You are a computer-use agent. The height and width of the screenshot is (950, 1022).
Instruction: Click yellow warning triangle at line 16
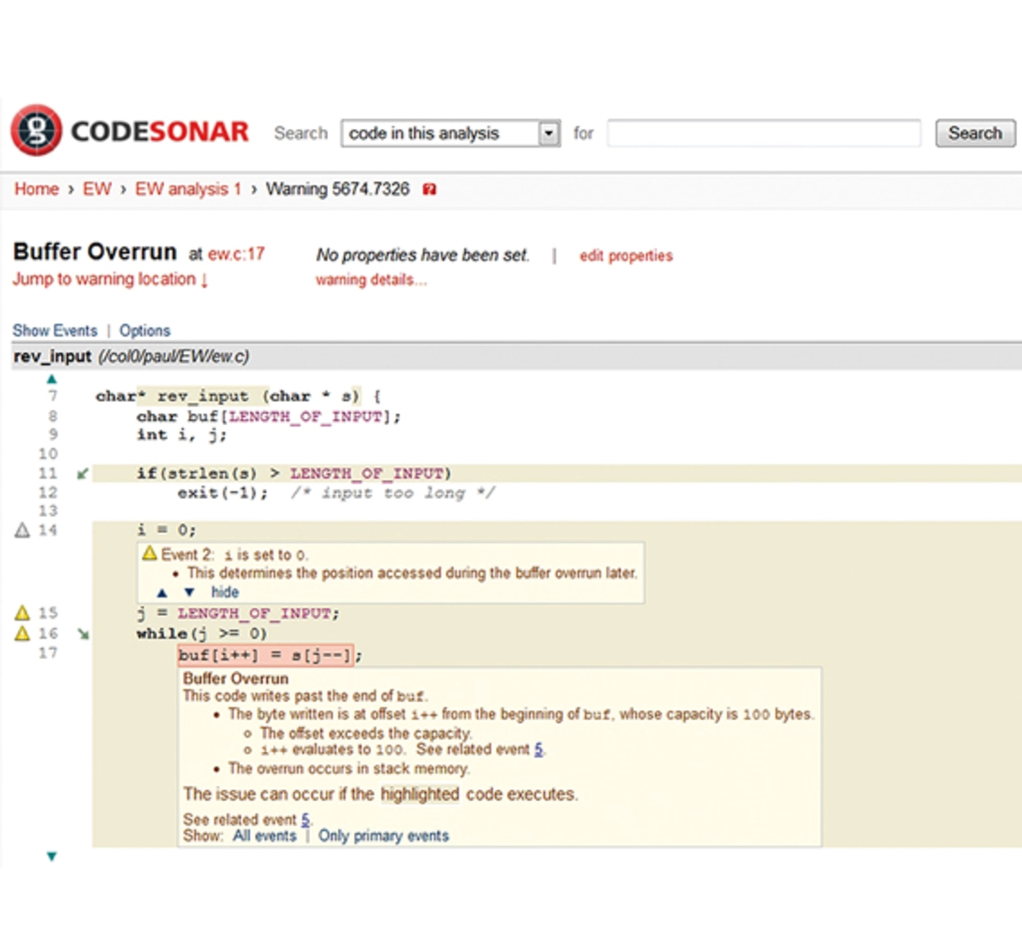point(22,634)
